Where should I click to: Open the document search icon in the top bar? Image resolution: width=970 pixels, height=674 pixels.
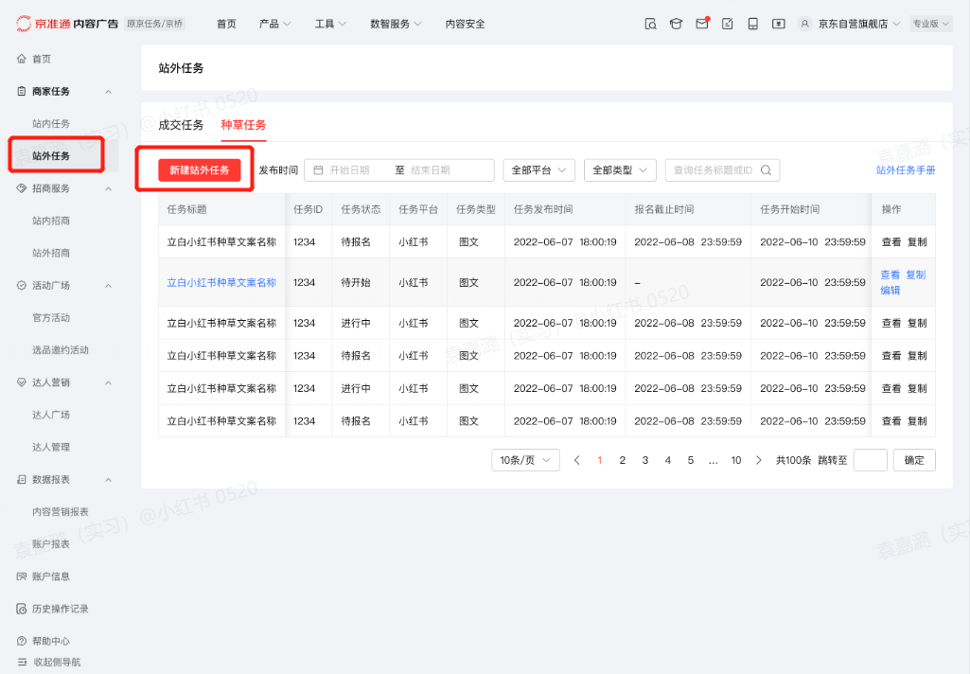point(650,24)
